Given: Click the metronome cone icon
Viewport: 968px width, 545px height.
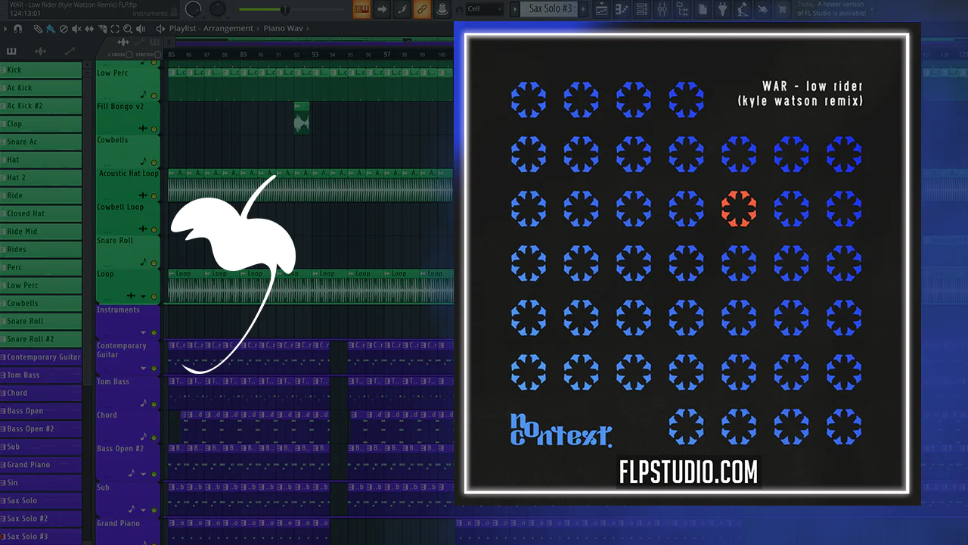Looking at the screenshot, I should click(x=442, y=9).
